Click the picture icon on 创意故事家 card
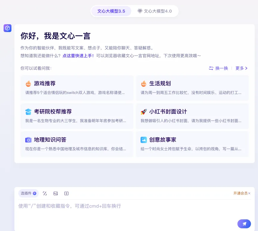The width and height of the screenshot is (258, 231). pos(144,140)
